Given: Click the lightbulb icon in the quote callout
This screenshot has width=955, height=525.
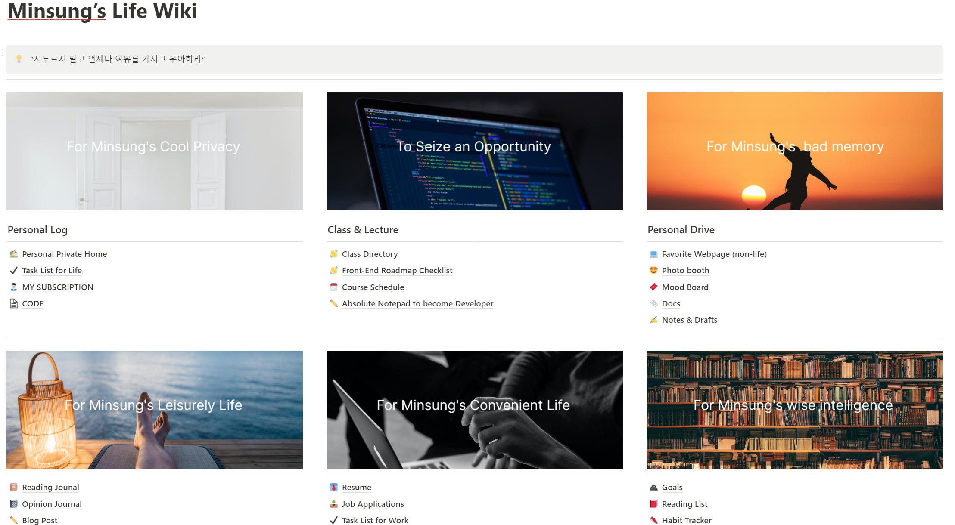Looking at the screenshot, I should pyautogui.click(x=19, y=59).
